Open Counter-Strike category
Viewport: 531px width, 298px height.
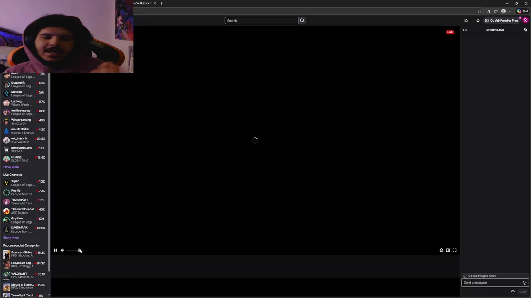point(24,254)
